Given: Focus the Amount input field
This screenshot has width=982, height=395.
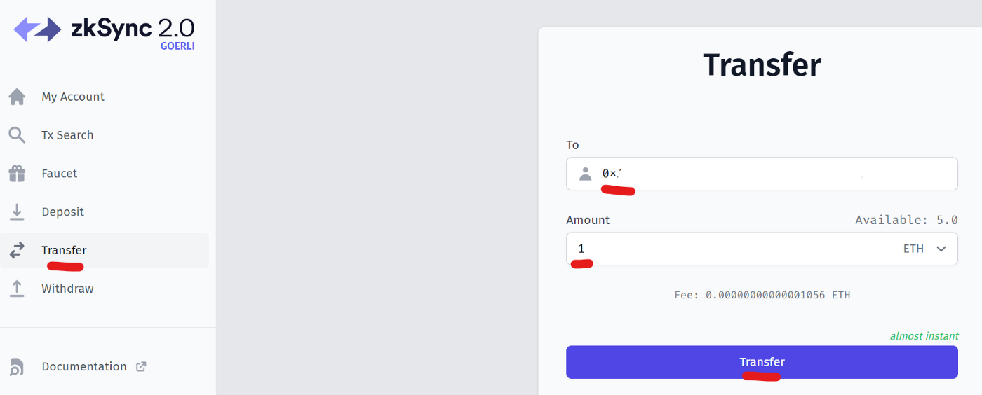Looking at the screenshot, I should click(729, 249).
